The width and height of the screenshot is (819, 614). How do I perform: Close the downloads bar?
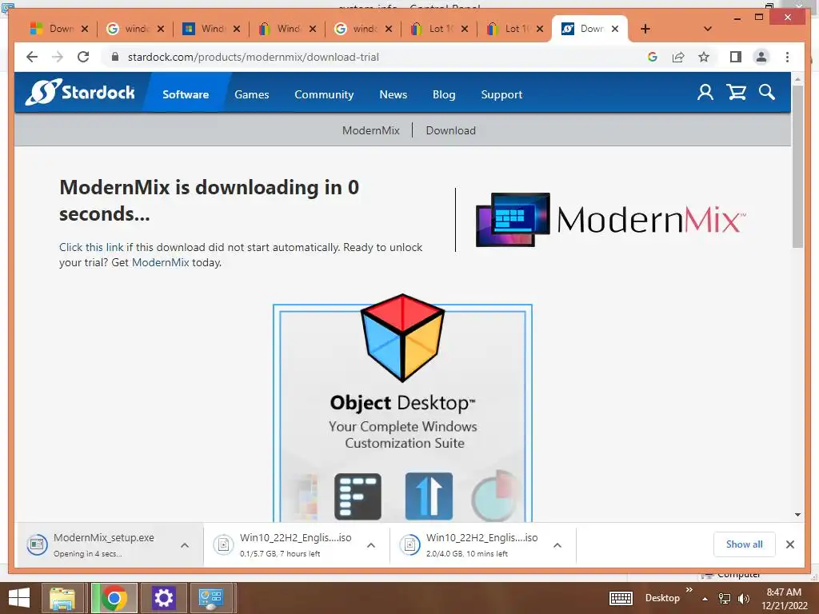790,544
